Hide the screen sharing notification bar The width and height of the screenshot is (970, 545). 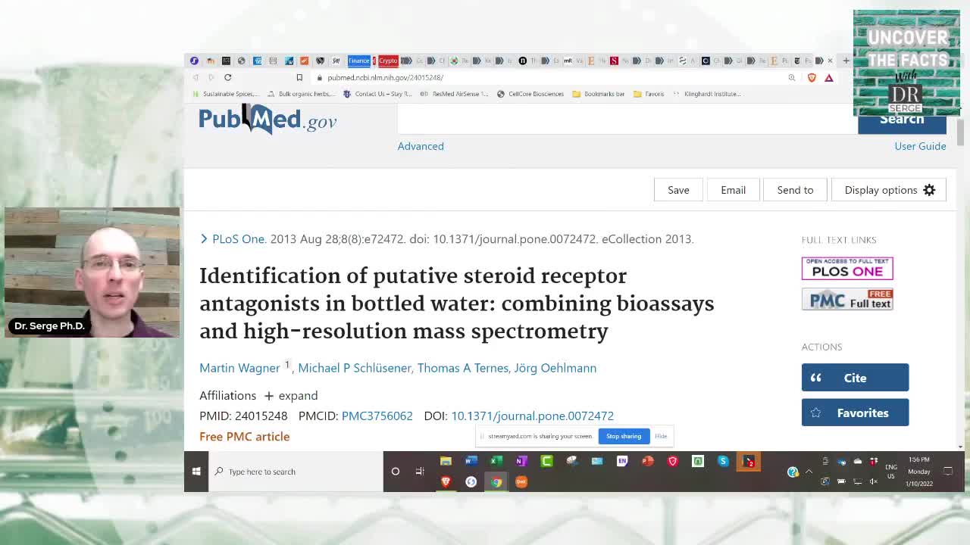[x=661, y=436]
